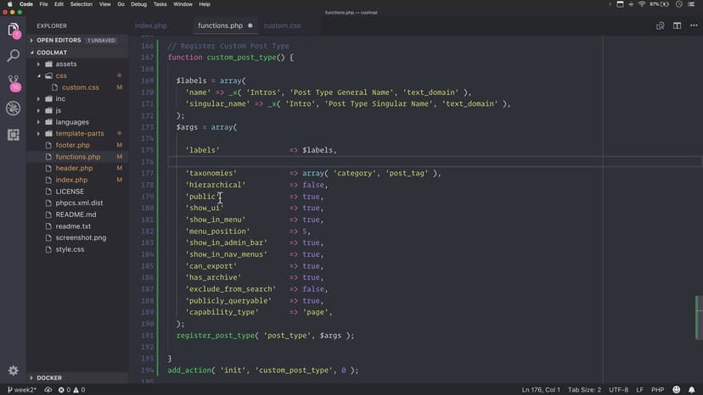
Task: Open header.php in the file tree
Action: (x=73, y=169)
